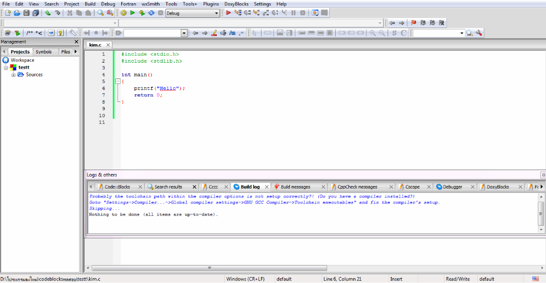The image size is (546, 283).
Task: Insert a DoxyBlocks line comment (*<)
Action: coord(39,33)
